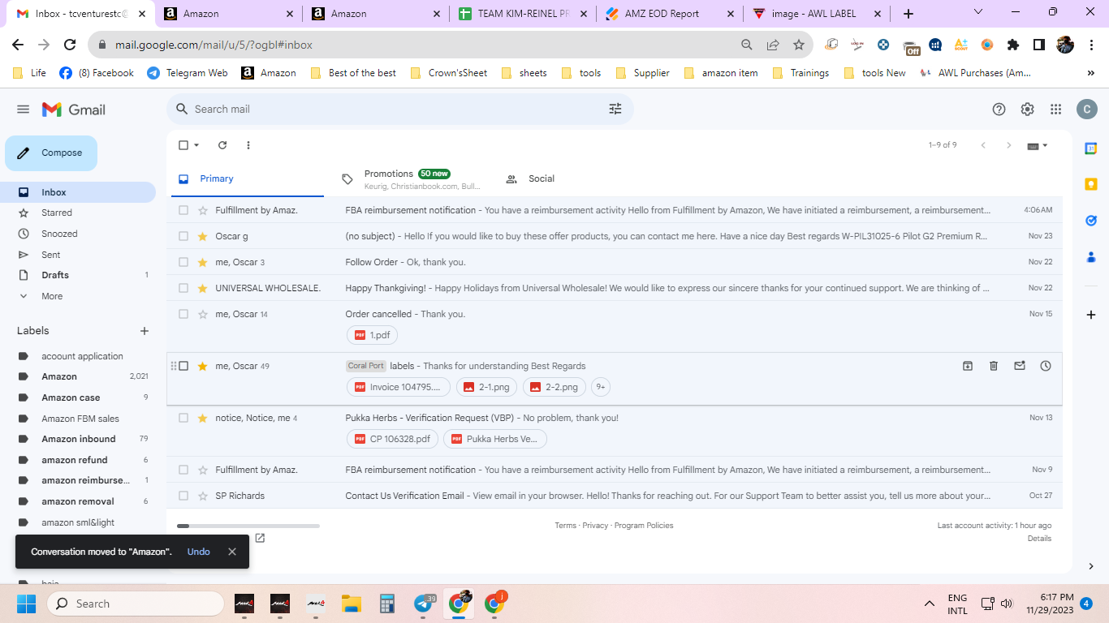Open Gmail main menu hamburger icon

click(x=23, y=110)
